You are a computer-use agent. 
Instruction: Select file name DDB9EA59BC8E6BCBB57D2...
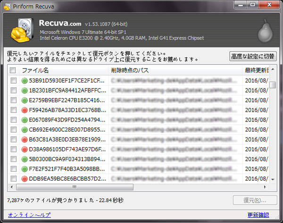pyautogui.click(x=67, y=179)
